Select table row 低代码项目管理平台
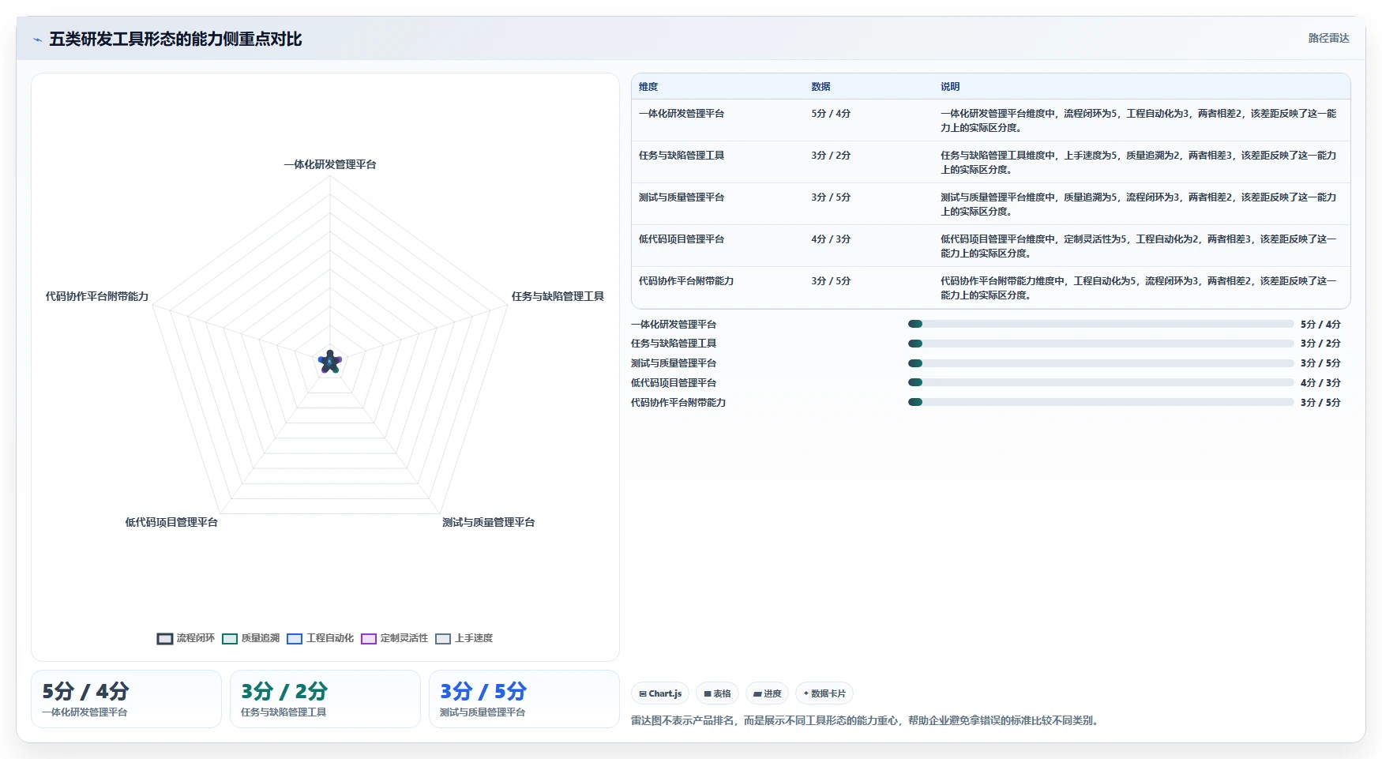This screenshot has height=759, width=1382. pos(991,246)
